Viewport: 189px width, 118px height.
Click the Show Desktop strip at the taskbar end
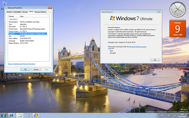pos(188,115)
